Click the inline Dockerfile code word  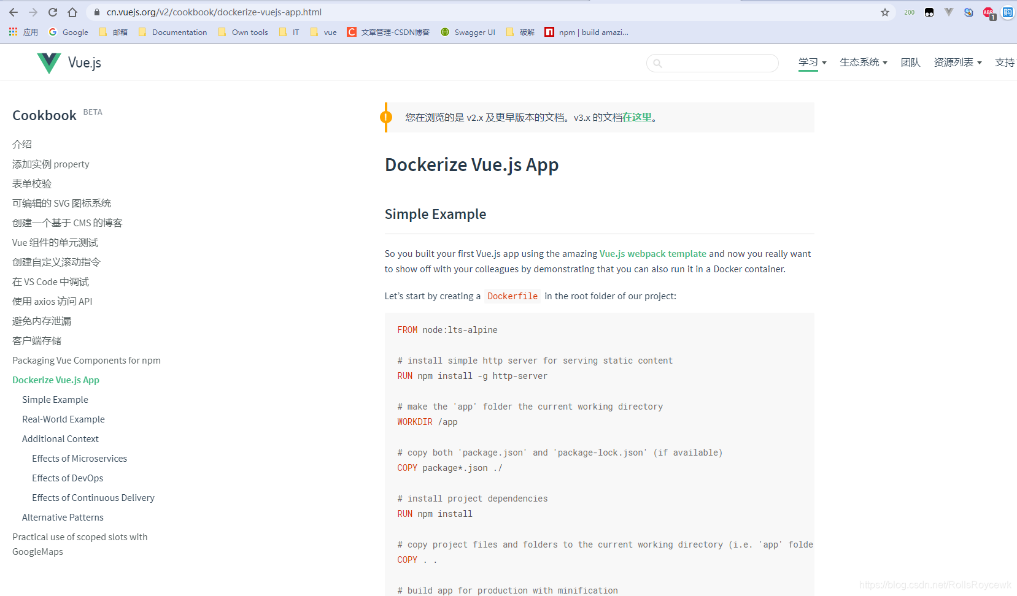point(512,296)
